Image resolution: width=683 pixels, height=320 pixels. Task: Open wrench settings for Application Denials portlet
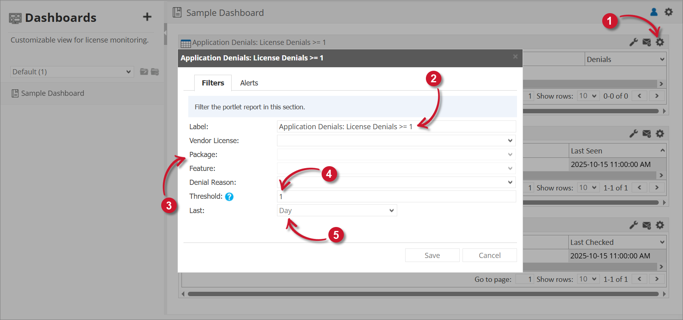(x=634, y=42)
